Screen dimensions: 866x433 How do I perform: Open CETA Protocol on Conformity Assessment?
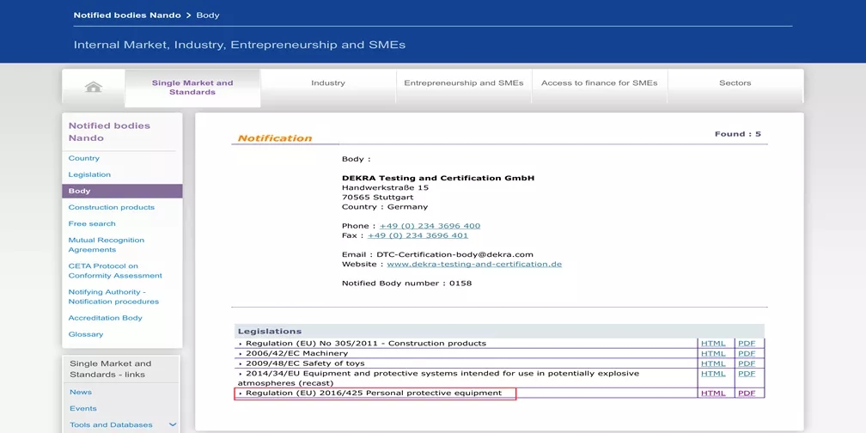pos(115,271)
